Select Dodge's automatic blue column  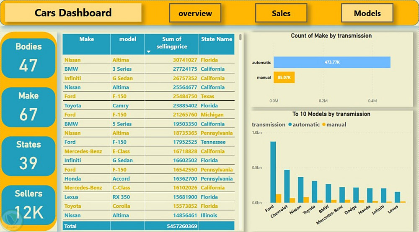[356, 195]
